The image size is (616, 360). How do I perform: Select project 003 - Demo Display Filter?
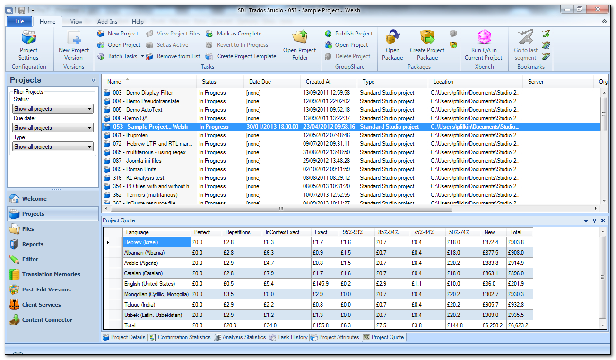(351, 93)
